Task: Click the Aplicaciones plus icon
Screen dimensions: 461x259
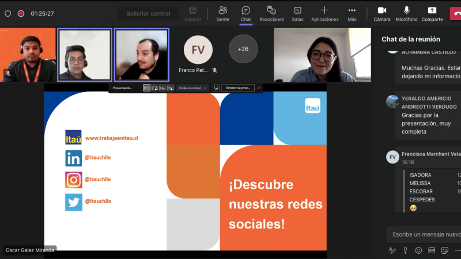Action: (324, 10)
